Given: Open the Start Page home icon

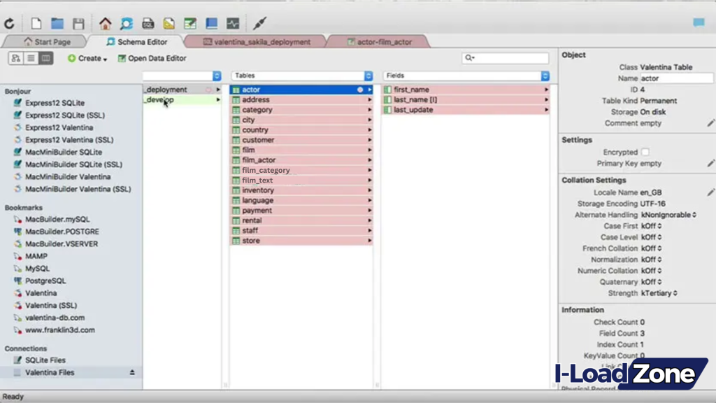Looking at the screenshot, I should click(105, 23).
